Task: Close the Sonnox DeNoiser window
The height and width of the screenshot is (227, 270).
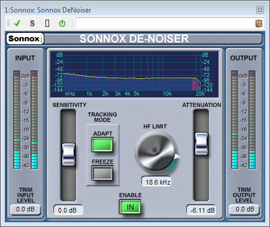Action: (x=260, y=10)
